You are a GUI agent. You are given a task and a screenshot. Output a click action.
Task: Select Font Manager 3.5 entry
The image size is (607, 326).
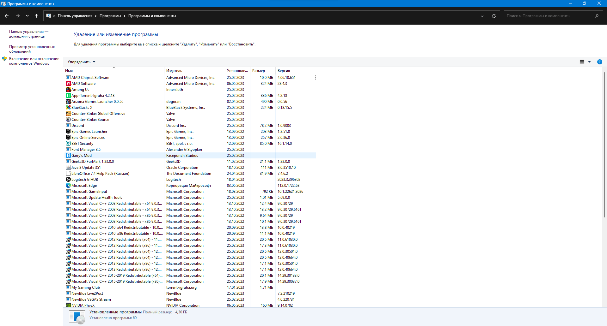tap(190, 150)
